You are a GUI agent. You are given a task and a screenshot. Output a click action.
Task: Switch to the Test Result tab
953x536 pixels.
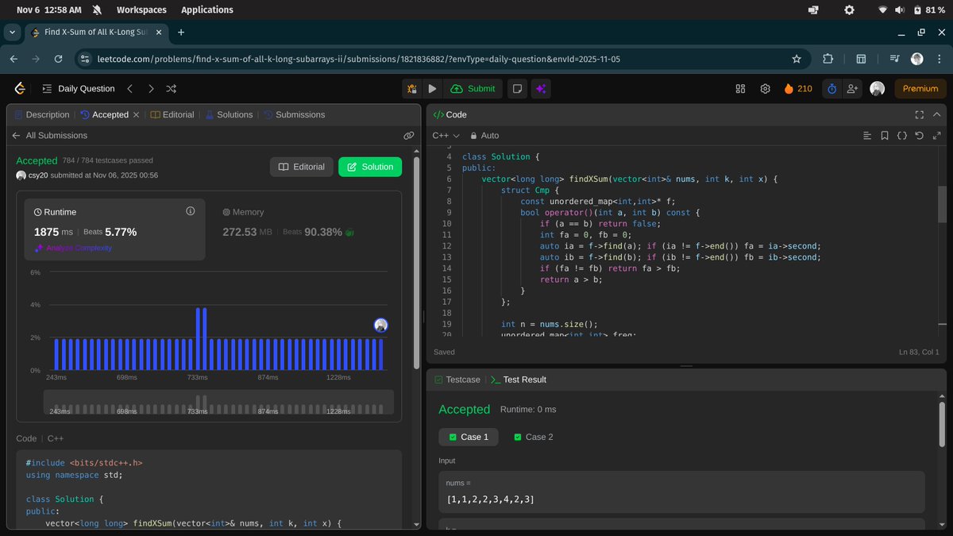519,380
